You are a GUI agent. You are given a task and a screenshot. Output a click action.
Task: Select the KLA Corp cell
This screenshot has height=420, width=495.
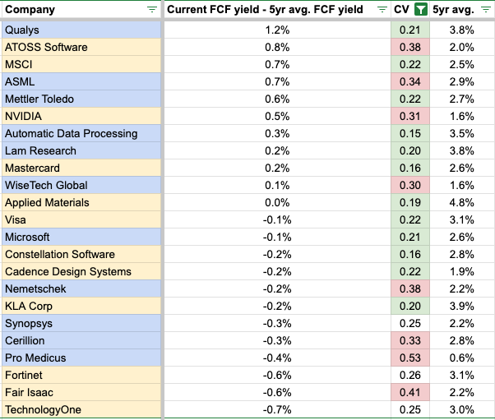pos(81,306)
